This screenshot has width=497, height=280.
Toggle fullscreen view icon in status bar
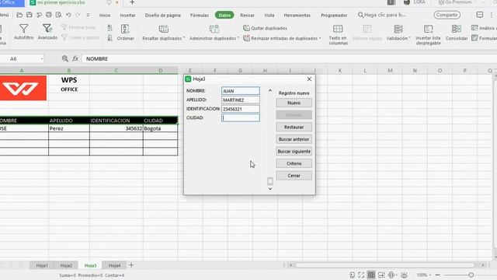[361, 275]
